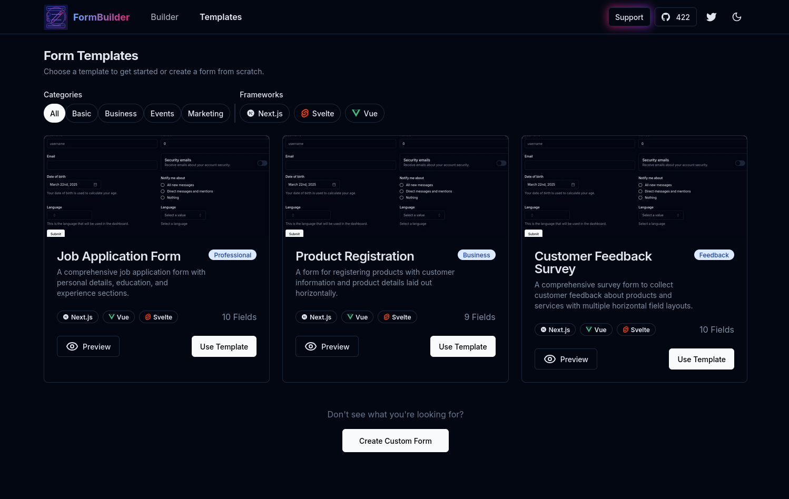Viewport: 789px width, 499px height.
Task: Preview the Product Registration template
Action: [327, 346]
